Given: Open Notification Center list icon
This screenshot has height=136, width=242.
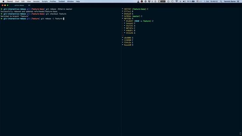Looking at the screenshot, I should click(238, 2).
